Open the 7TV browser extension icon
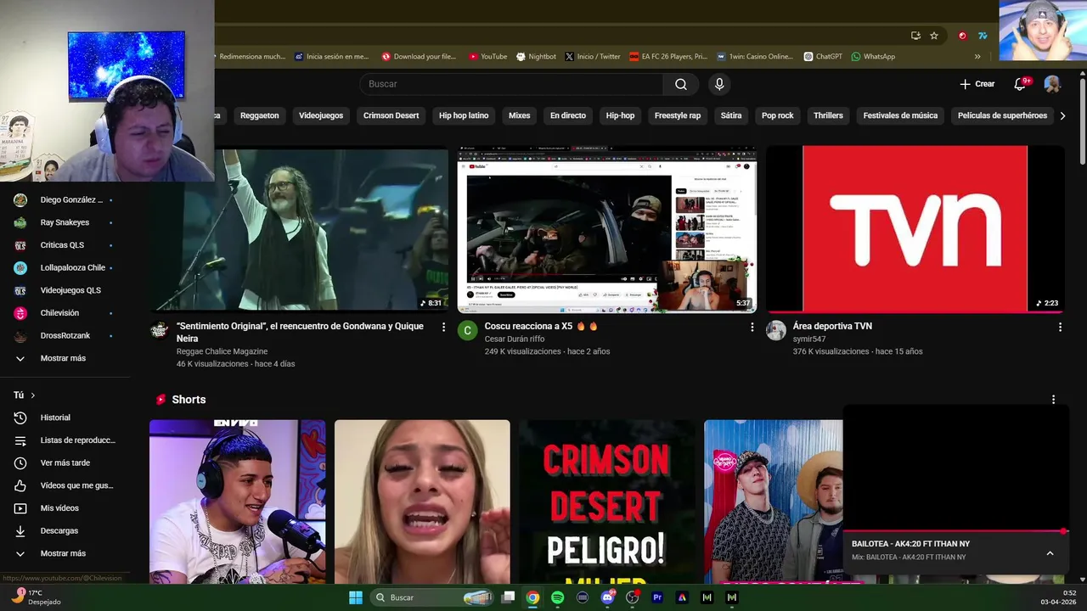The image size is (1087, 611). (983, 36)
